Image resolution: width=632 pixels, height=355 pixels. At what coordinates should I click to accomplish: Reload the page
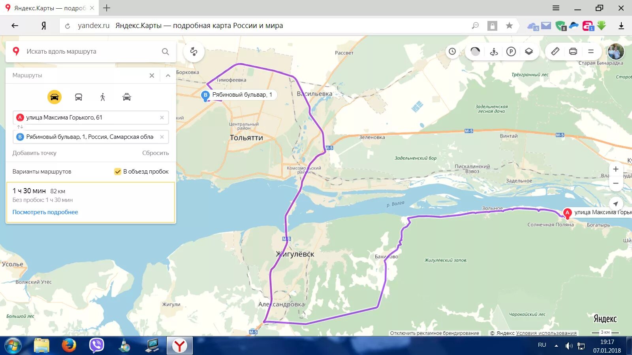(68, 26)
